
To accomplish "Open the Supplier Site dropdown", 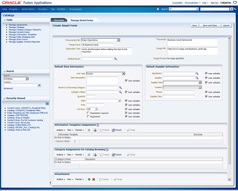I will (200, 82).
